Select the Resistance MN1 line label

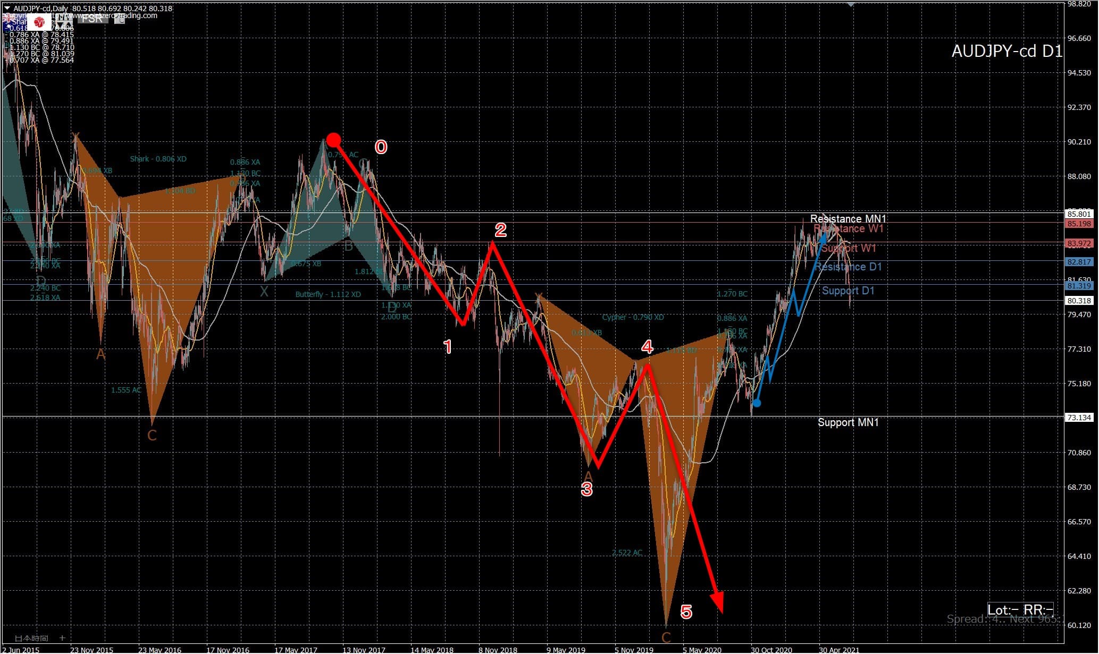coord(848,218)
